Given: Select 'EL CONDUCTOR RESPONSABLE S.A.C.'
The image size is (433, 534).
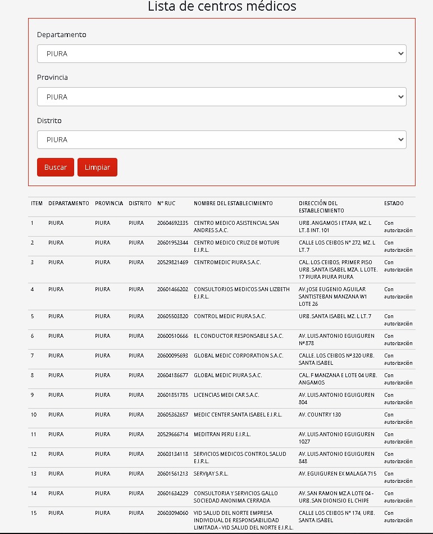Looking at the screenshot, I should 238,336.
